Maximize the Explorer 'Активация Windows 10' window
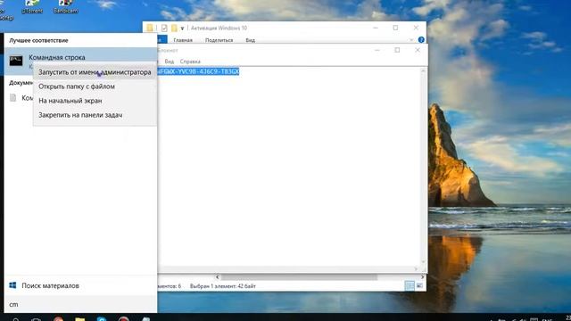571x321 pixels. 395,28
